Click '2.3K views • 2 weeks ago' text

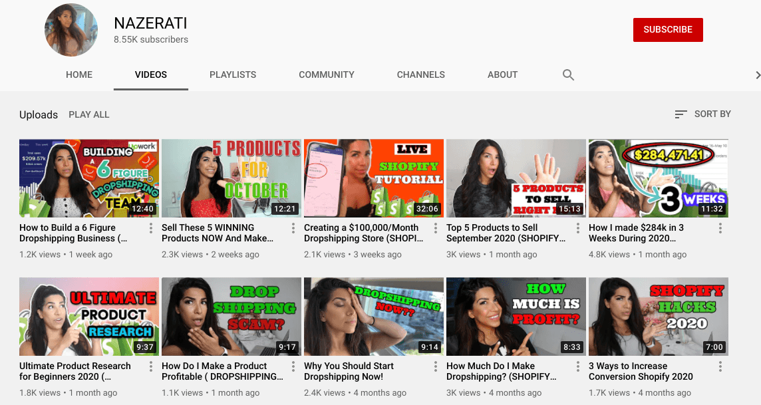[210, 255]
